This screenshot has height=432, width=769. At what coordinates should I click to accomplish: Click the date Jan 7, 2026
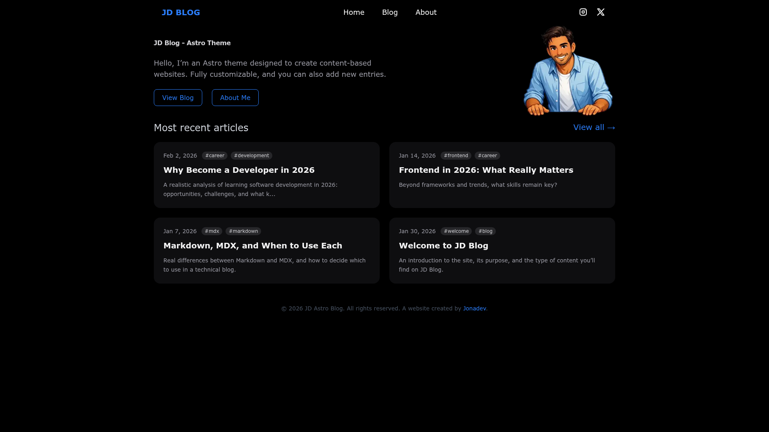(180, 231)
